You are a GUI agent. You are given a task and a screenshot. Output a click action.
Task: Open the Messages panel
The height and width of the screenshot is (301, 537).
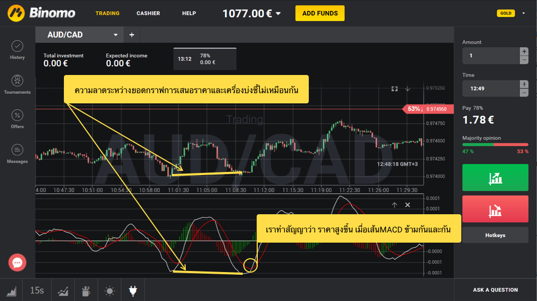click(17, 153)
